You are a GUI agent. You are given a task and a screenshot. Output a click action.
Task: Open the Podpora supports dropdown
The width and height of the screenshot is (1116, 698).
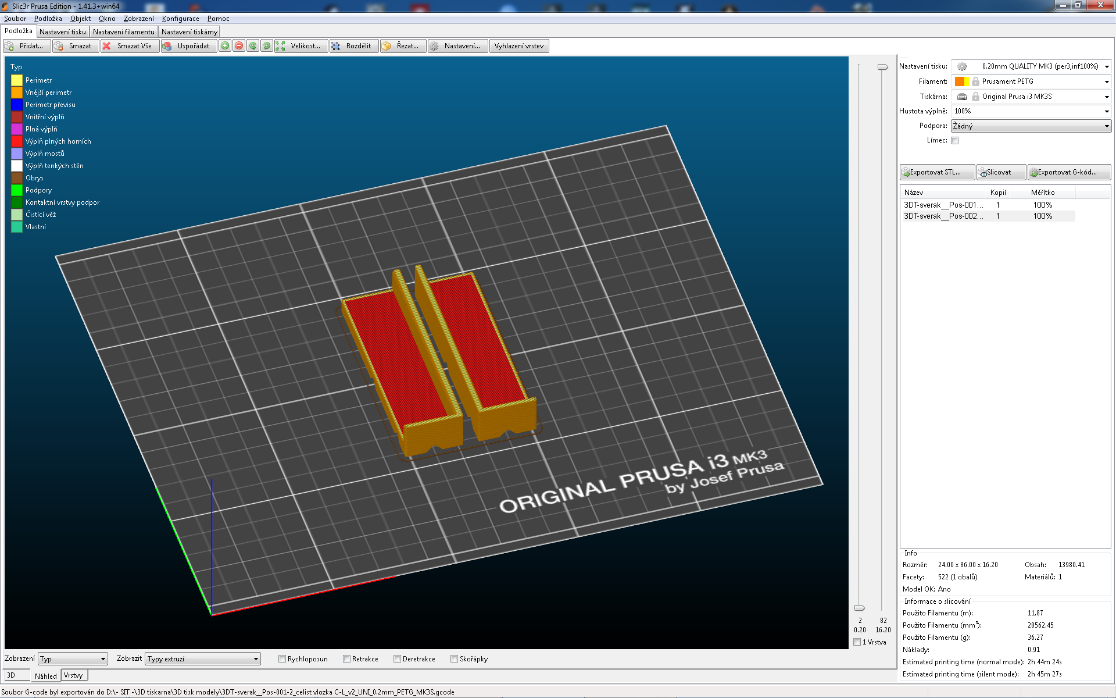[x=1031, y=126]
